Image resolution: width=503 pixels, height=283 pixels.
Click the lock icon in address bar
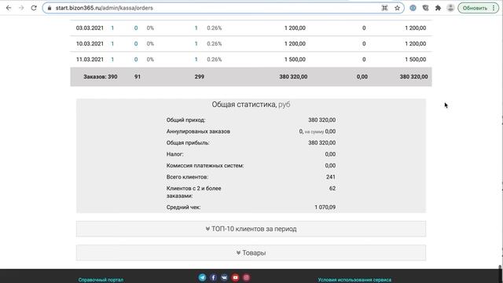[x=49, y=8]
